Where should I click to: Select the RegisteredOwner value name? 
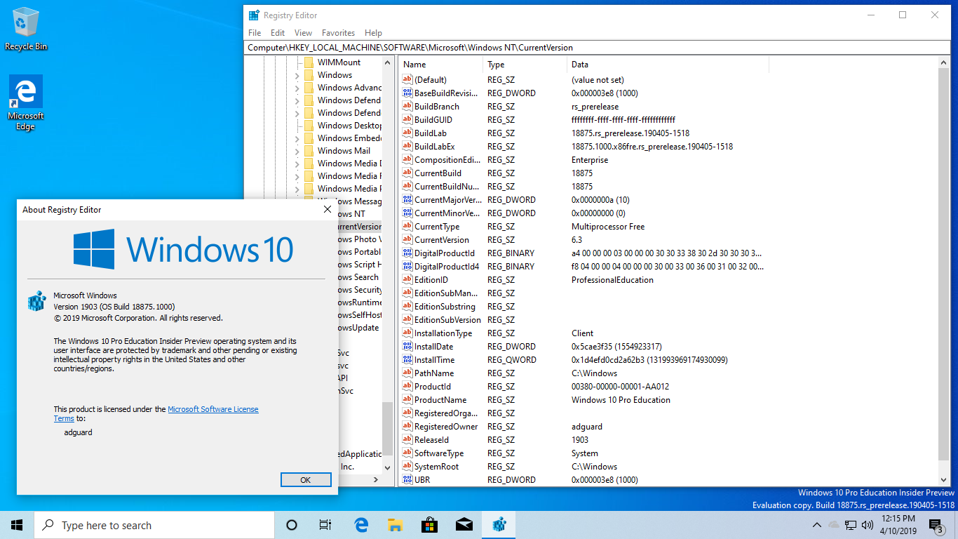tap(446, 427)
